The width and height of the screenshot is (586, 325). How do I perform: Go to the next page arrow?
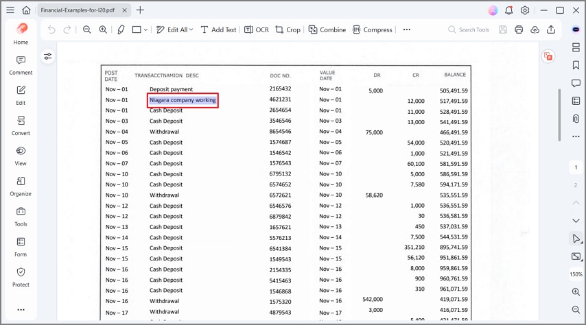tap(576, 221)
